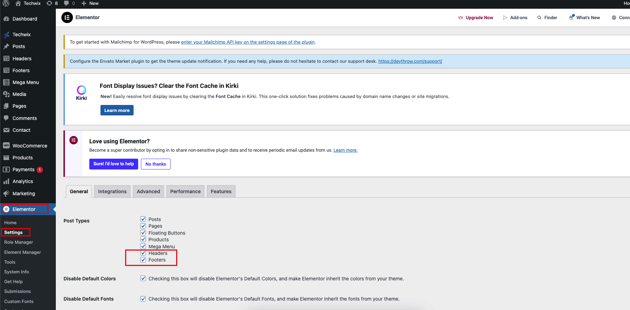630x310 pixels.
Task: Toggle the Footers post type checkbox
Action: coord(143,260)
